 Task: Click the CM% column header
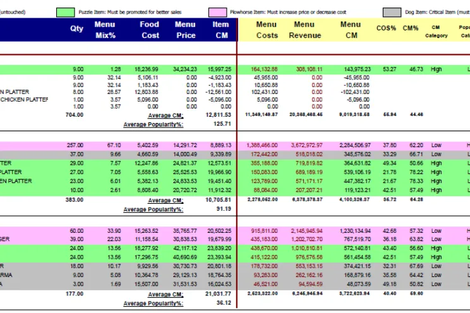coord(411,28)
